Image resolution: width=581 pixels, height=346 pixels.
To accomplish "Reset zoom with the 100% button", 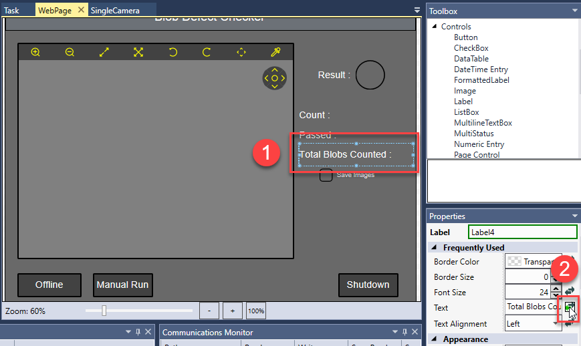I will coord(256,311).
